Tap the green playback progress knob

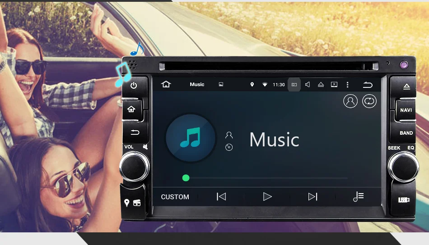[186, 178]
